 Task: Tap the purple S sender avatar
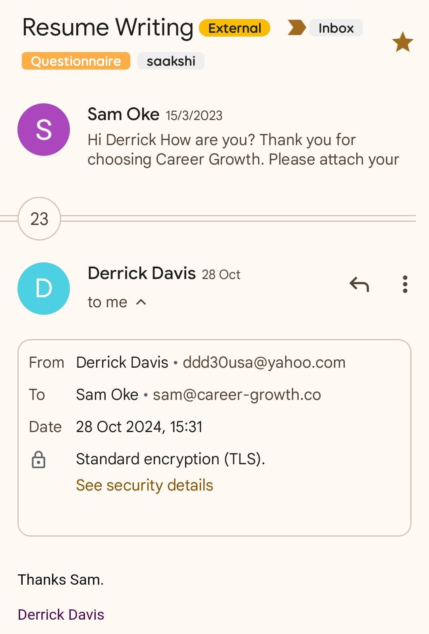click(x=44, y=130)
